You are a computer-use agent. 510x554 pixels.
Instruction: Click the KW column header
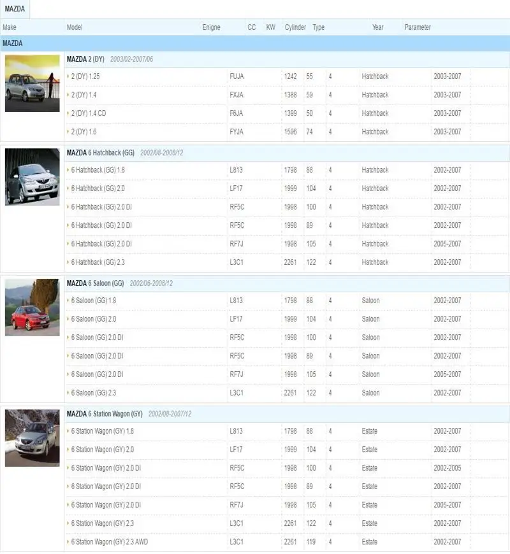click(x=270, y=27)
